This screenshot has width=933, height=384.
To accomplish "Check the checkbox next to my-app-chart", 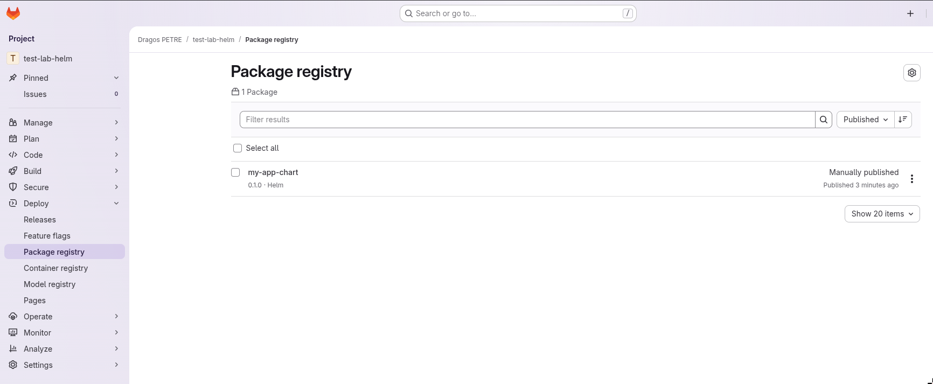I will point(235,172).
